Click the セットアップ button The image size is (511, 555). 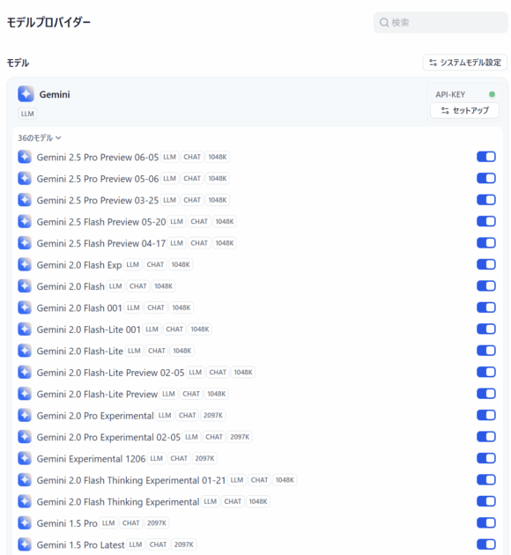464,110
